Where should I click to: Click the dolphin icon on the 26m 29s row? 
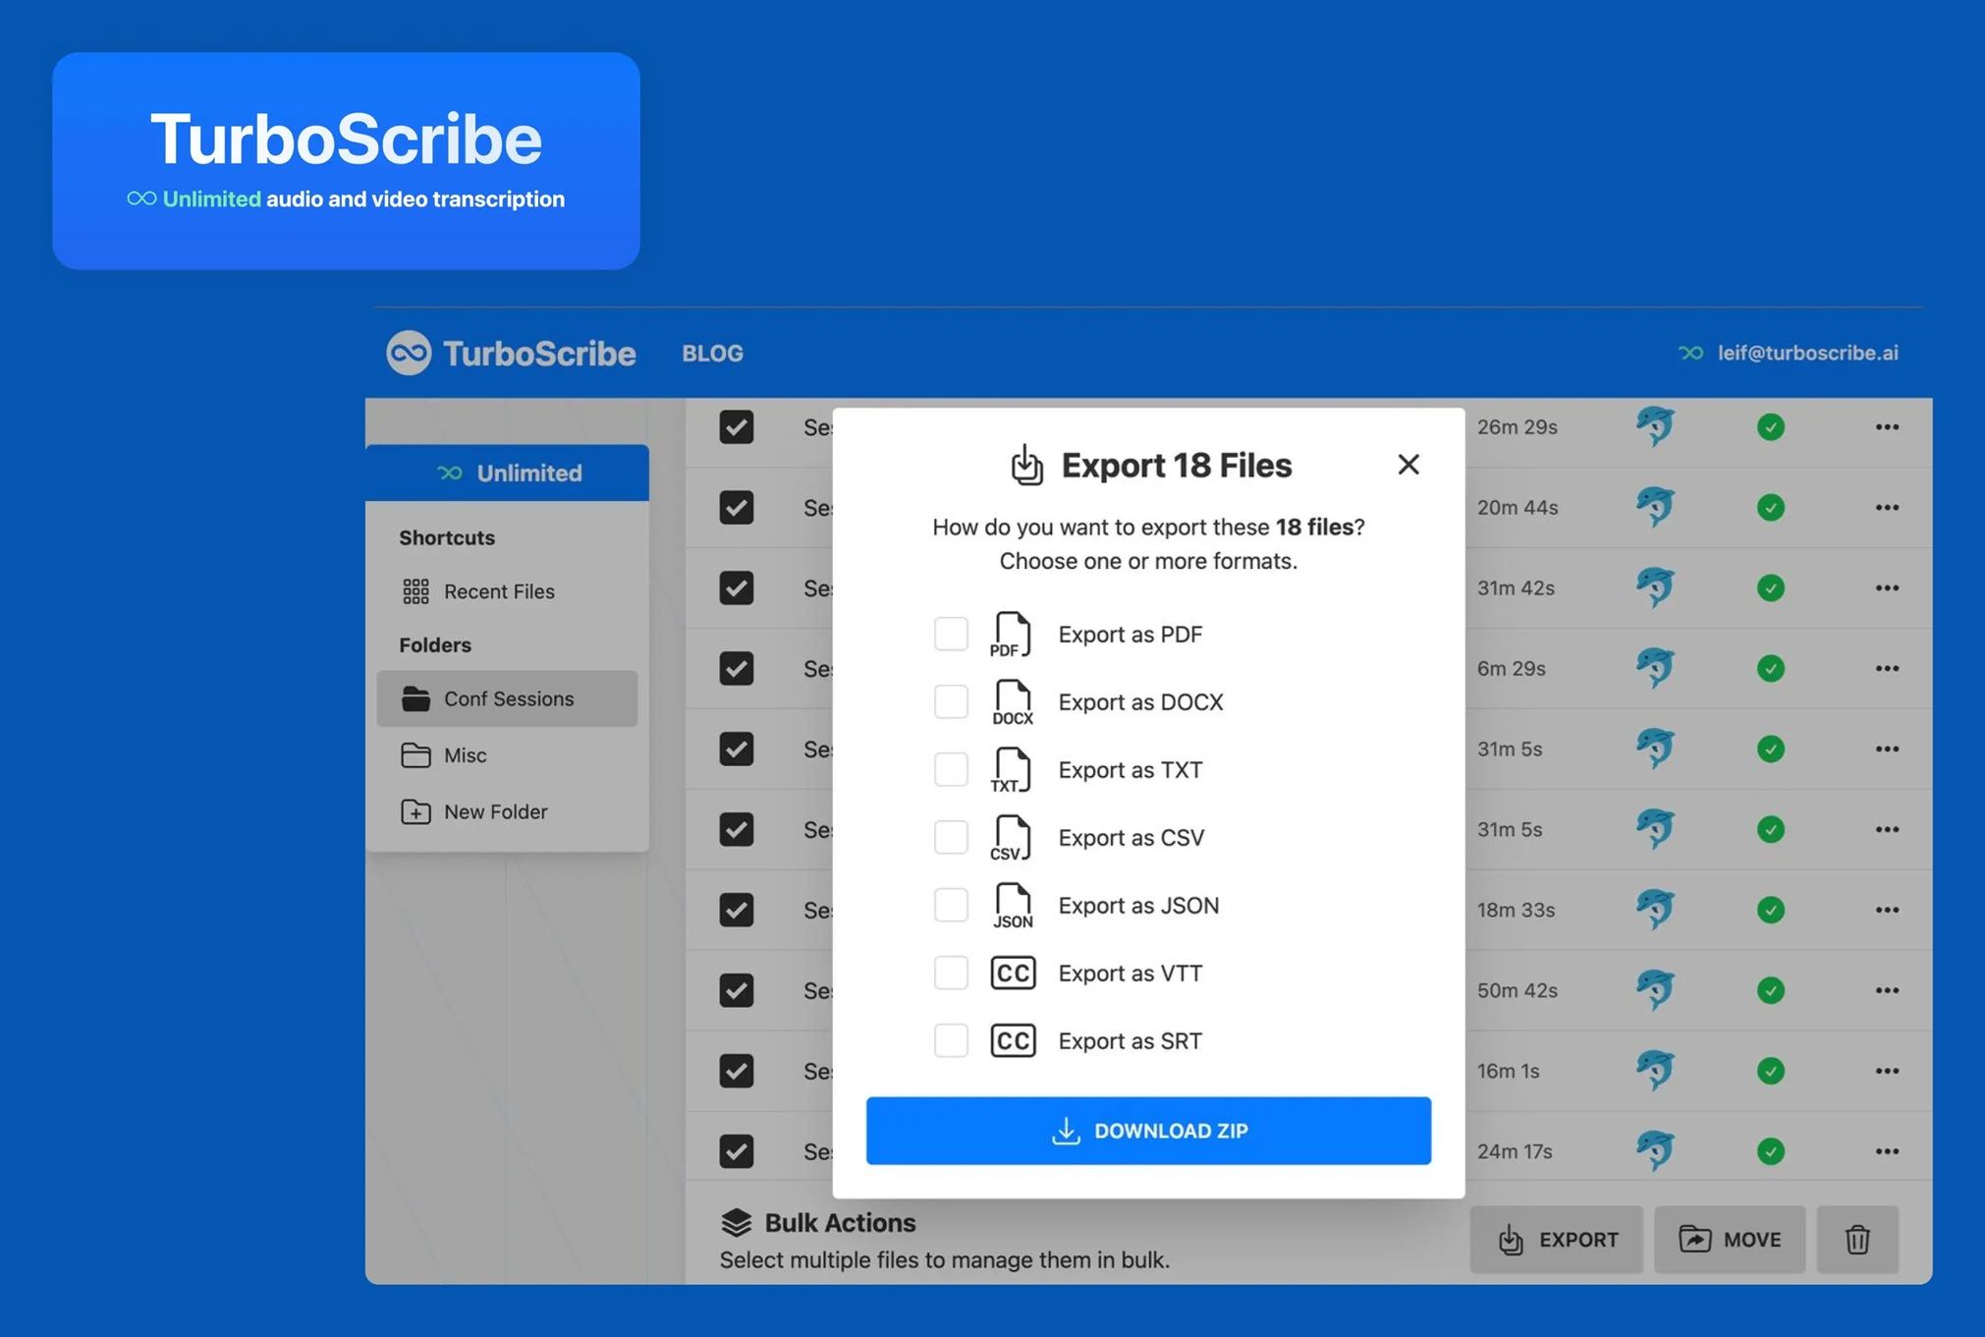(1655, 426)
